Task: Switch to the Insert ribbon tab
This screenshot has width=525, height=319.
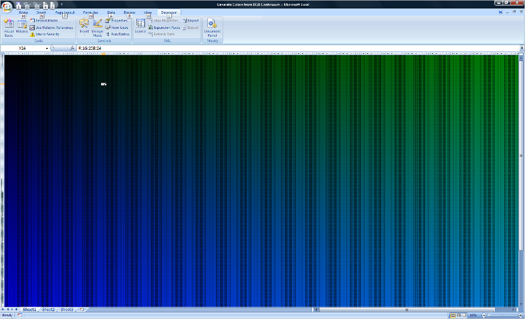Action: (x=41, y=12)
